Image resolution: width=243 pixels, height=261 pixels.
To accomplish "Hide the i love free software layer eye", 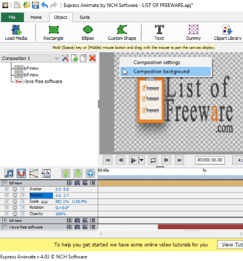I will coord(70,227).
